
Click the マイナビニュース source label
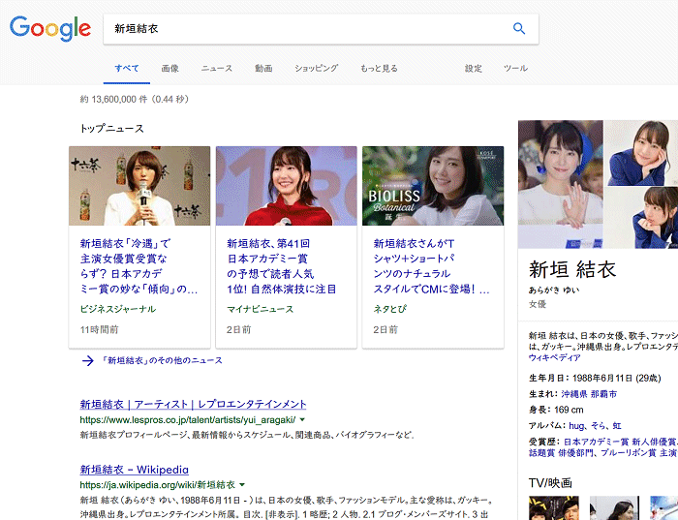pos(260,309)
